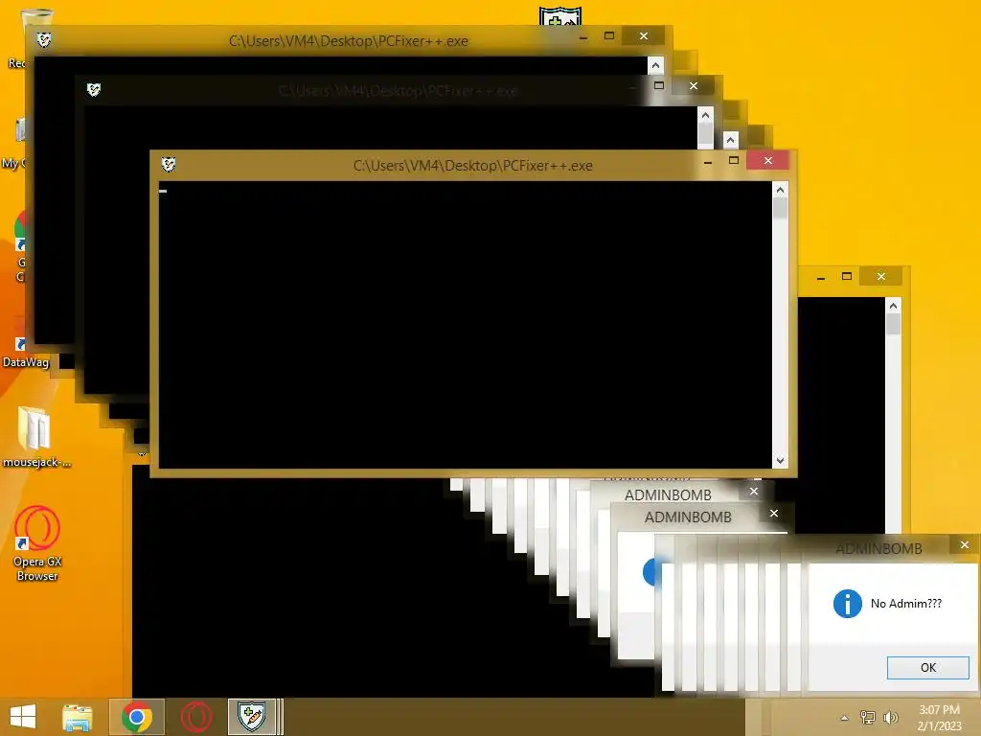The height and width of the screenshot is (736, 981).
Task: Maximize the front PCFixer++.exe console window
Action: point(733,161)
